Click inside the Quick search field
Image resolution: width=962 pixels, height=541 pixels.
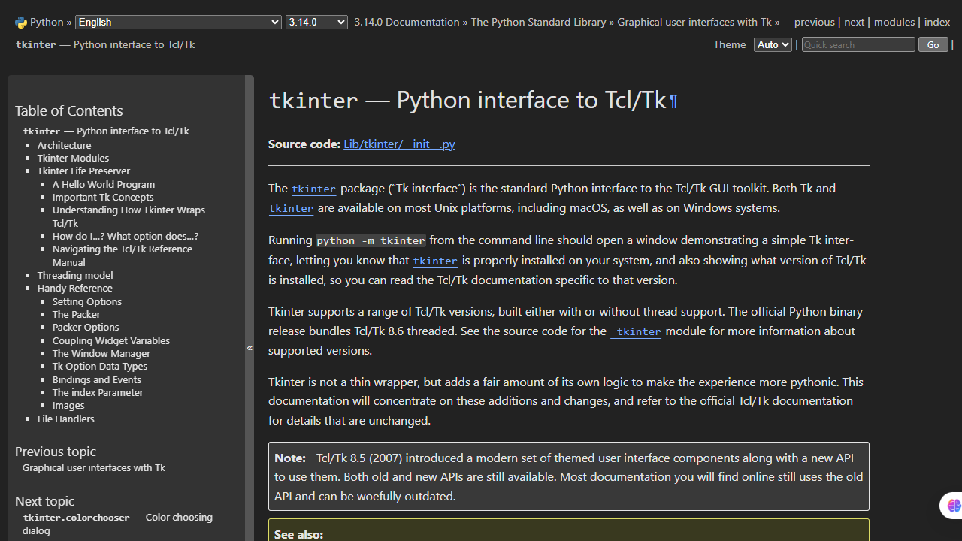pyautogui.click(x=858, y=44)
